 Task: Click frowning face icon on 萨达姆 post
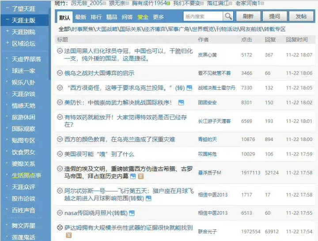pyautogui.click(x=60, y=228)
